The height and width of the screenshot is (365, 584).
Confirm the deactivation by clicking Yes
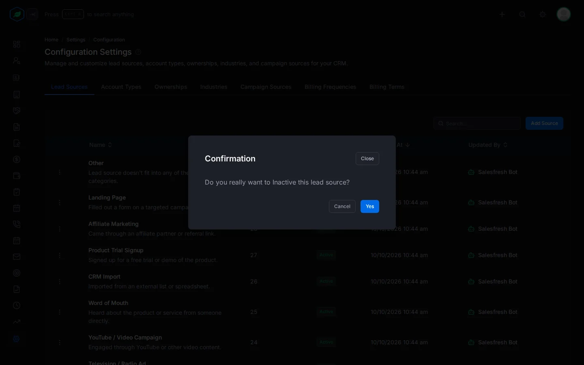pyautogui.click(x=369, y=206)
